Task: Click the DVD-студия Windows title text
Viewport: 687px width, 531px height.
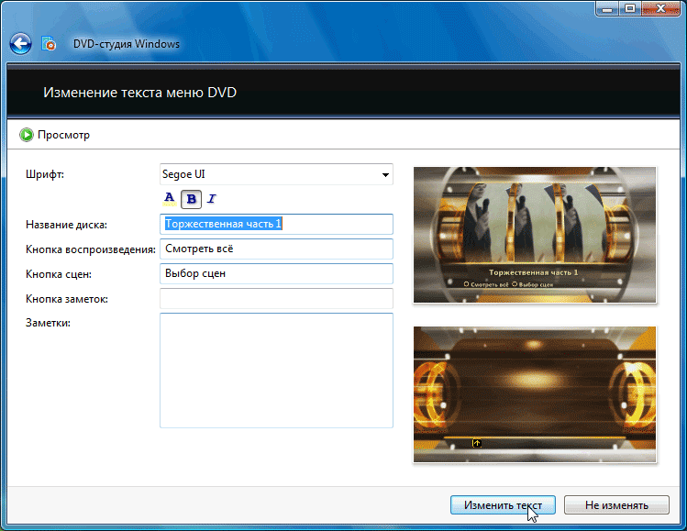Action: [x=127, y=44]
